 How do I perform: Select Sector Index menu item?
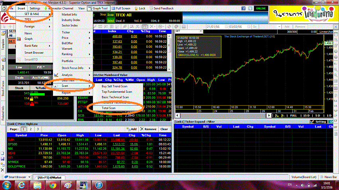pyautogui.click(x=73, y=25)
